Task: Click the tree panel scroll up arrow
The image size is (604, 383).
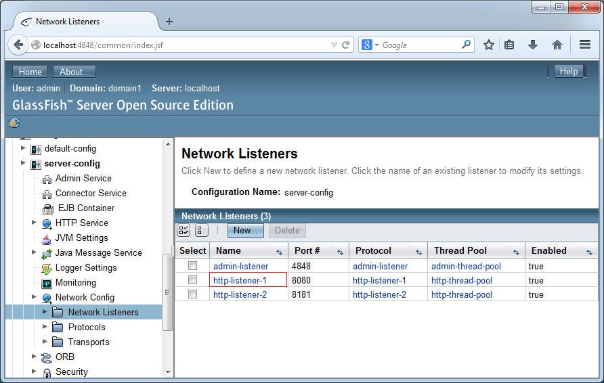Action: pos(167,144)
